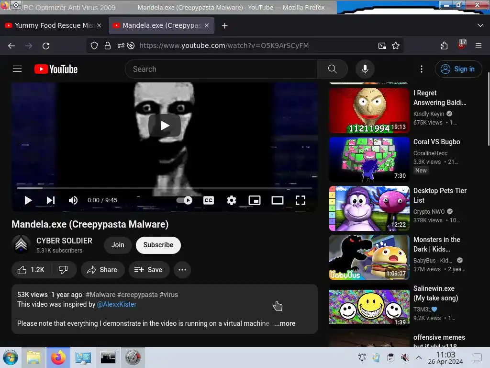The width and height of the screenshot is (490, 368).
Task: Show hidden tray icons chevron
Action: (x=419, y=357)
